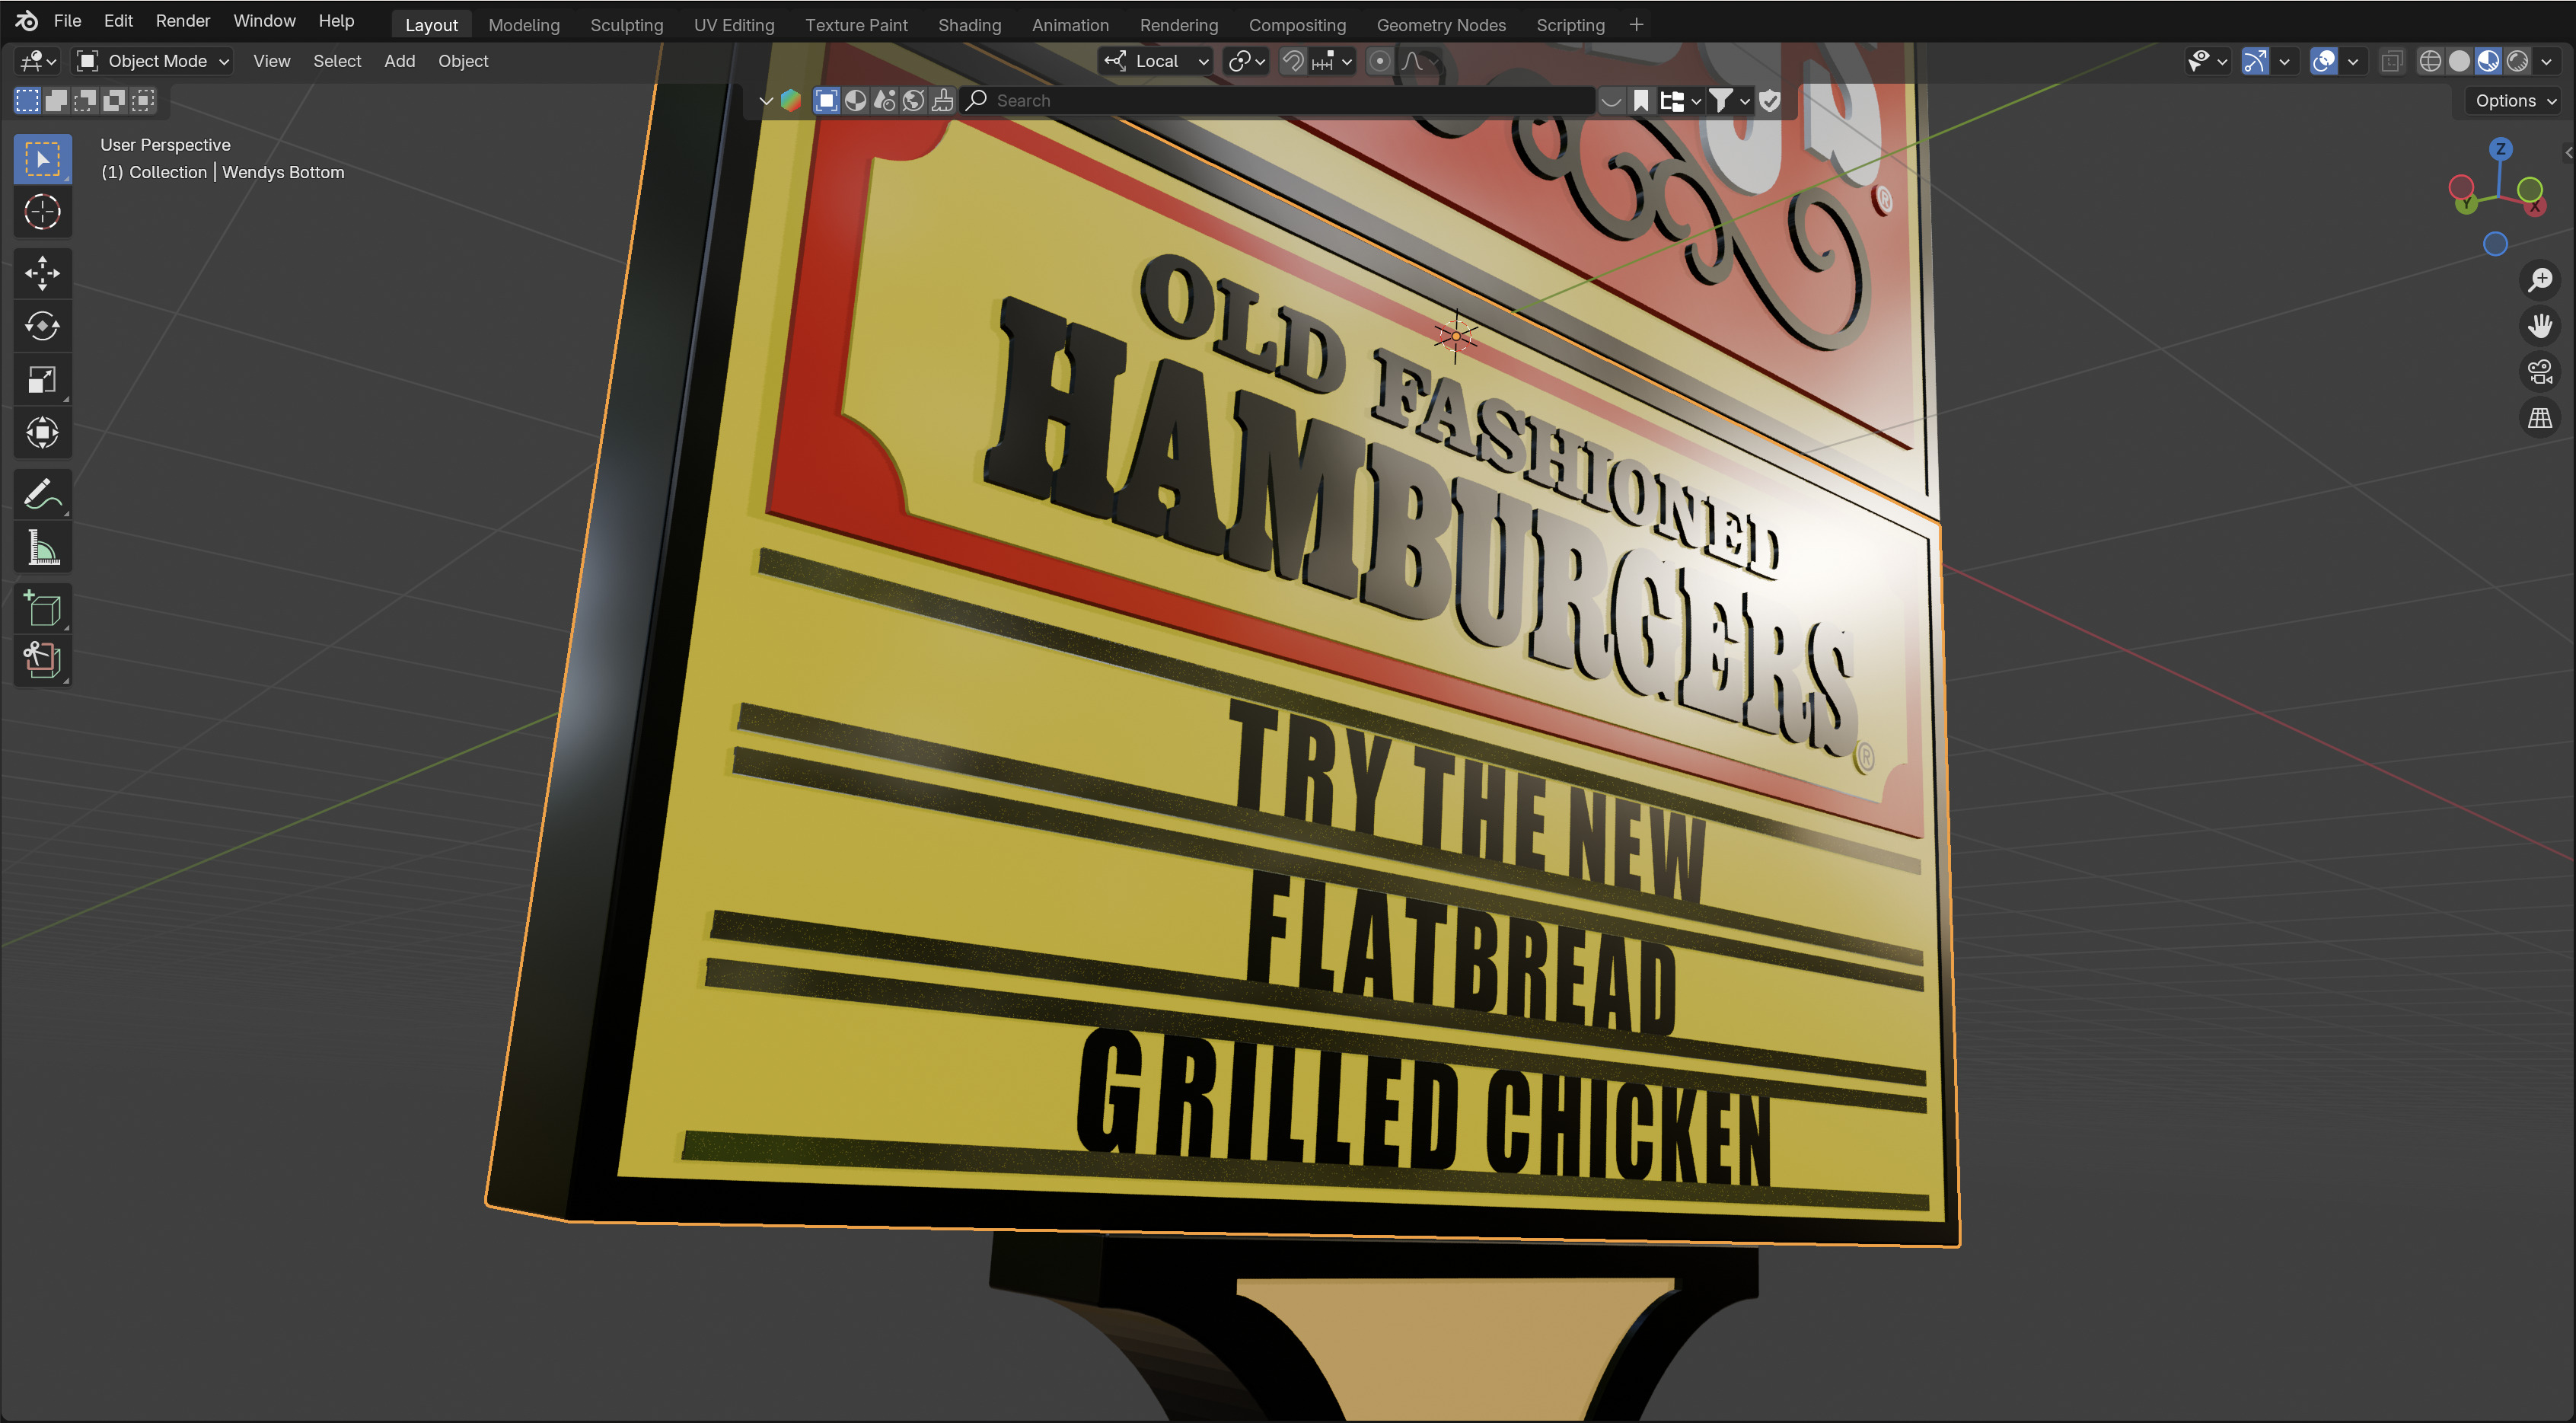Viewport: 2576px width, 1423px height.
Task: Select the Select Box tool
Action: point(42,159)
